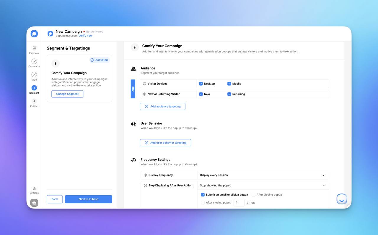Image resolution: width=378 pixels, height=235 pixels.
Task: Select step 3 Segment in sidebar
Action: click(x=34, y=88)
